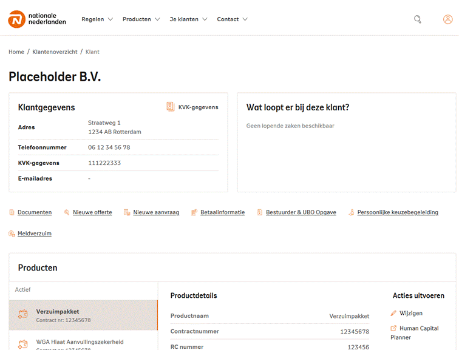The image size is (459, 350).
Task: Open the search magnifier icon
Action: click(x=418, y=19)
